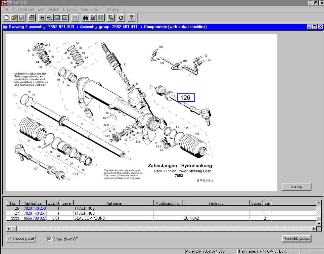
Task: Click the Save floppy disk icon
Action: coord(22,18)
